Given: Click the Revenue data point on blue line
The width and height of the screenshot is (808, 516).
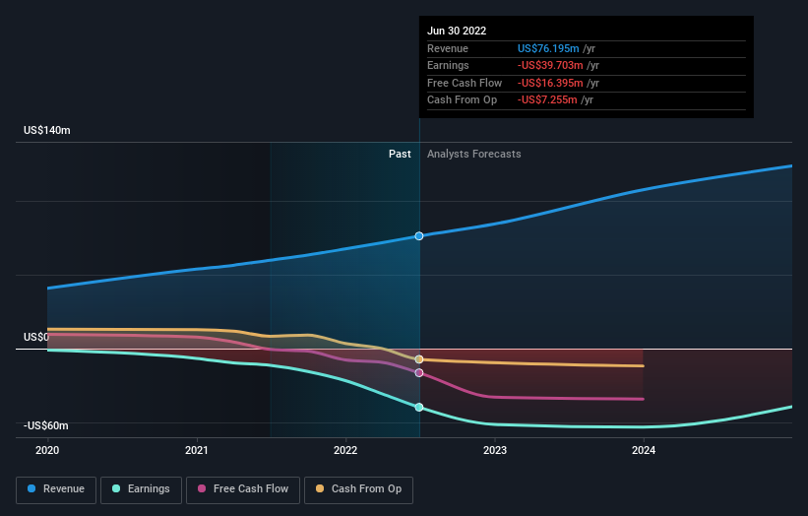Looking at the screenshot, I should (419, 236).
